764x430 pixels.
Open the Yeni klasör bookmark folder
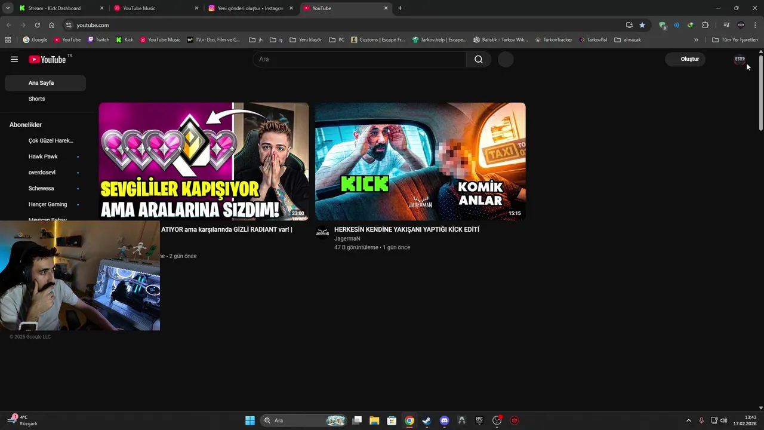306,40
